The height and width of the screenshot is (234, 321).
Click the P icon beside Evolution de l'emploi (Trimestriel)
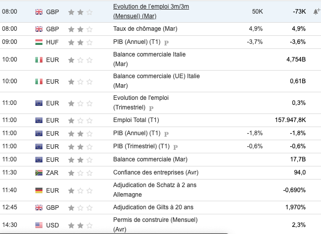(151, 108)
